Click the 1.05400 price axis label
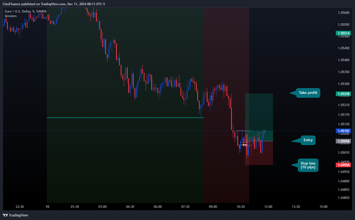355x220 pixels. click(344, 60)
